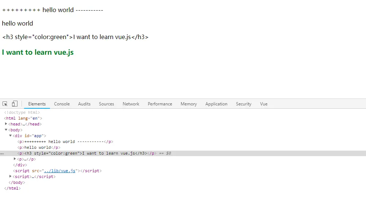Select the <p>hello world</p> node
The image size is (366, 205).
click(39, 147)
